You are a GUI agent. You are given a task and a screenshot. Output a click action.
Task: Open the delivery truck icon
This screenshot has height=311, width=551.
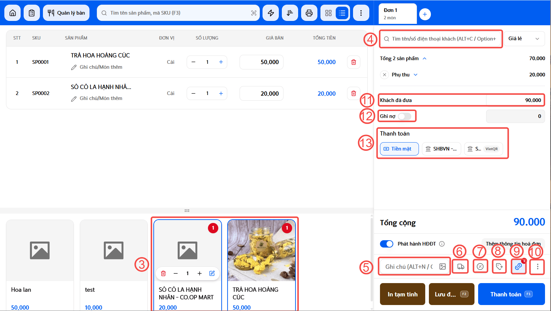(x=461, y=266)
